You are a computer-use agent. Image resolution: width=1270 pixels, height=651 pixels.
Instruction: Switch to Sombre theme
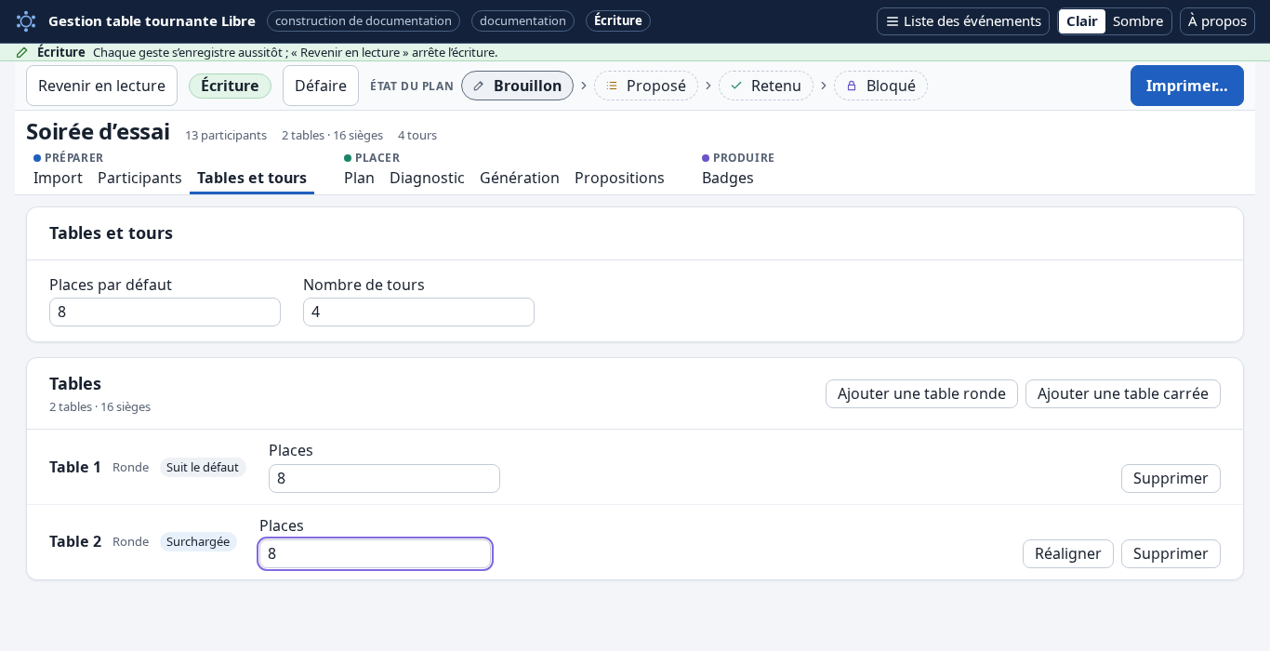[x=1138, y=21]
